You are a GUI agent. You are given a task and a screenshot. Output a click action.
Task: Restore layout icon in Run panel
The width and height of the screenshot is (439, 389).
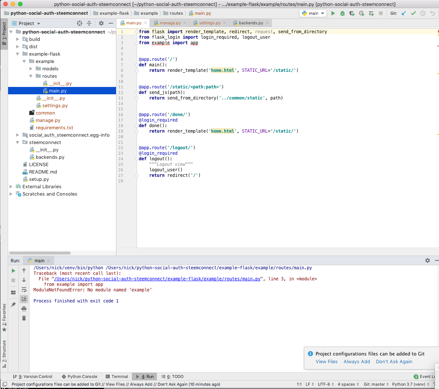point(13,292)
